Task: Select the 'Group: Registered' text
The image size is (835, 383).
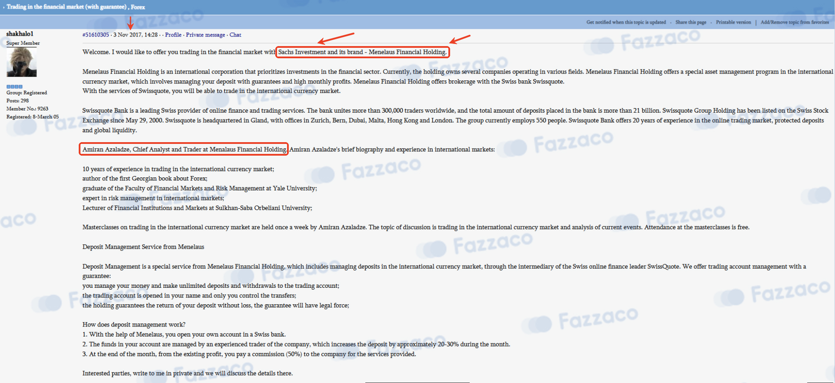Action: (x=27, y=93)
